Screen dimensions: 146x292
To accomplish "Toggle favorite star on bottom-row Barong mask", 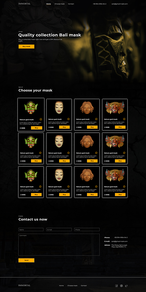I will [x=124, y=186].
